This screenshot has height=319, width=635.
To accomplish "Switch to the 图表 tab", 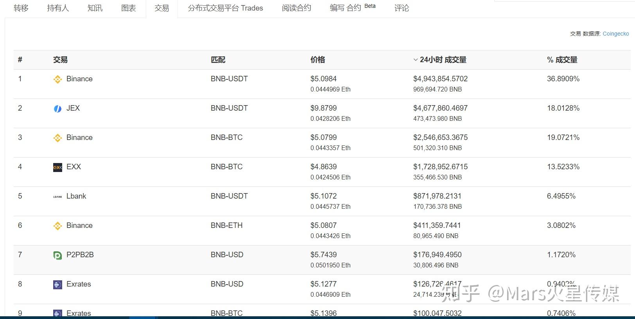I will pos(129,8).
